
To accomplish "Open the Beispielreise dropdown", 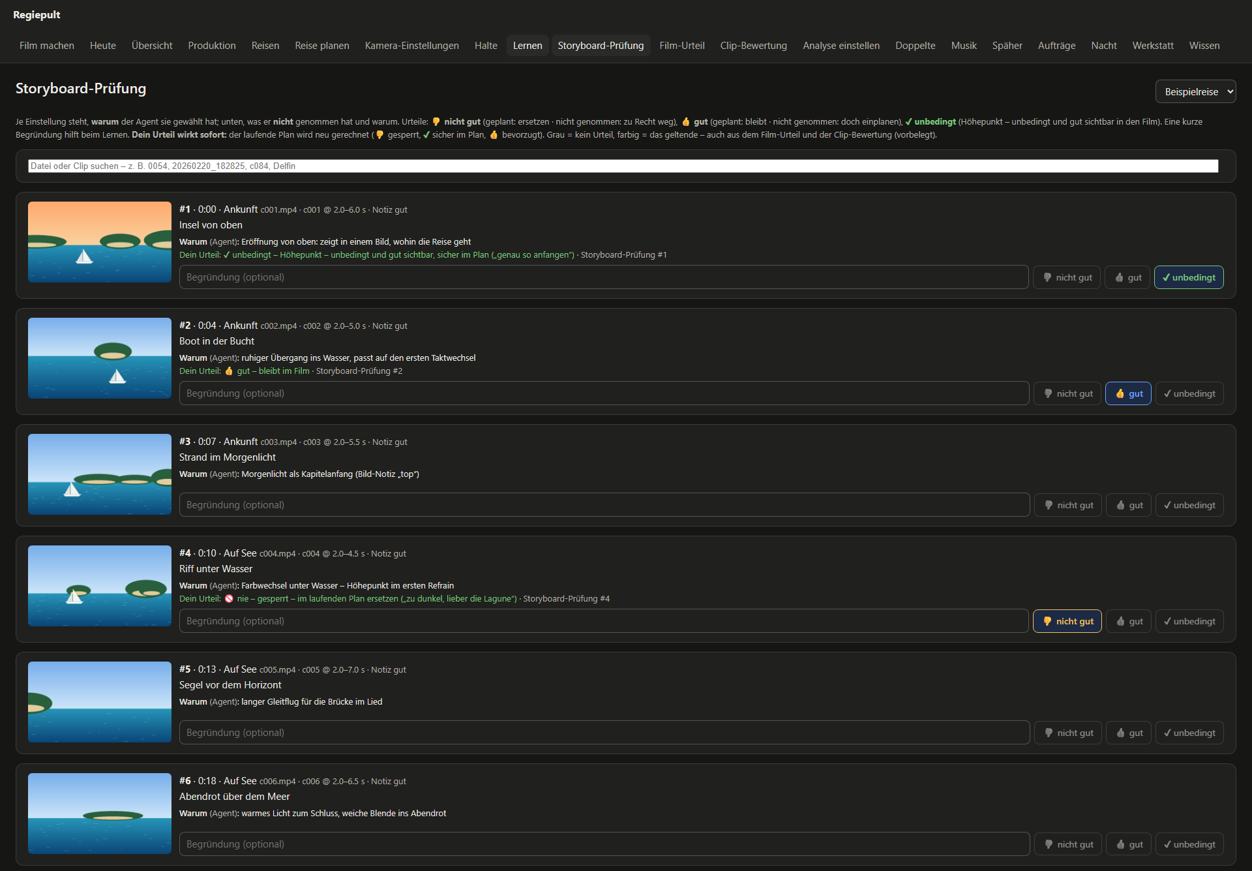I will [x=1195, y=91].
